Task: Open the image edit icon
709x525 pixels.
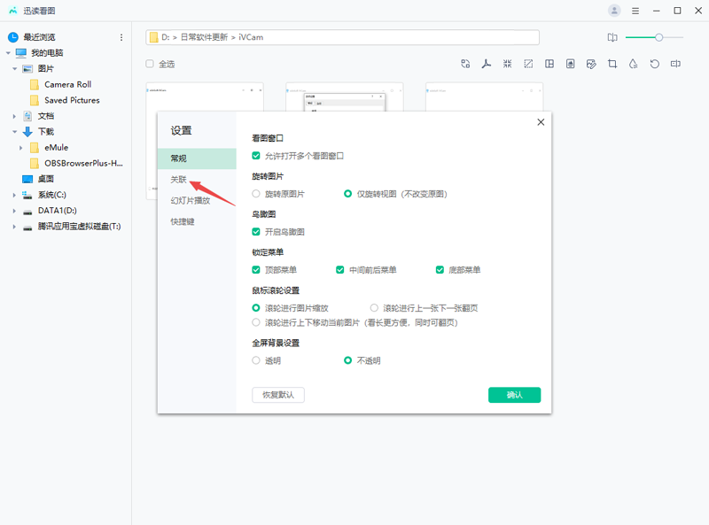Action: coord(590,64)
